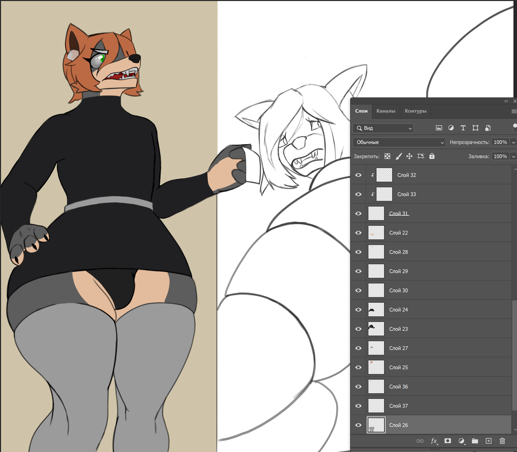
Task: Add a layer mask
Action: point(448,441)
